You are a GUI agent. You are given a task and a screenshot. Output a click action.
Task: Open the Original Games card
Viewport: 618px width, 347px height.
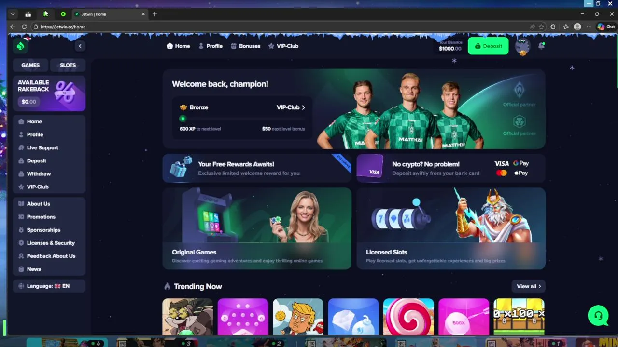coord(257,228)
